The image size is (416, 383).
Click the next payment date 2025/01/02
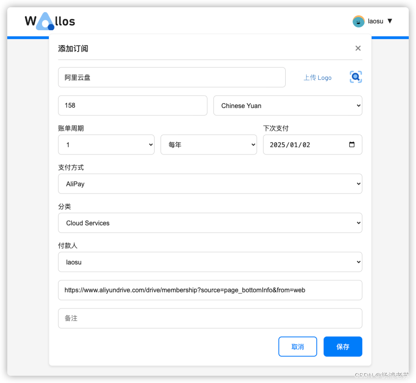290,145
